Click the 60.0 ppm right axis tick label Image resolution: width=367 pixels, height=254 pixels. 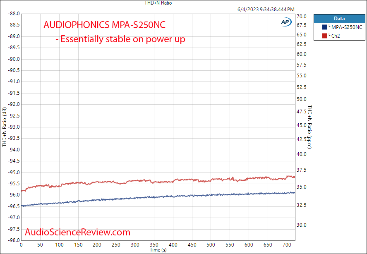click(x=302, y=54)
